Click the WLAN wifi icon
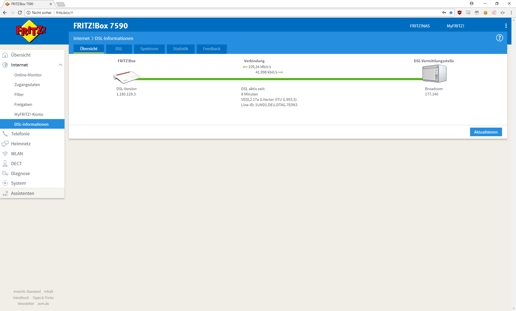This screenshot has height=311, width=516. 5,154
